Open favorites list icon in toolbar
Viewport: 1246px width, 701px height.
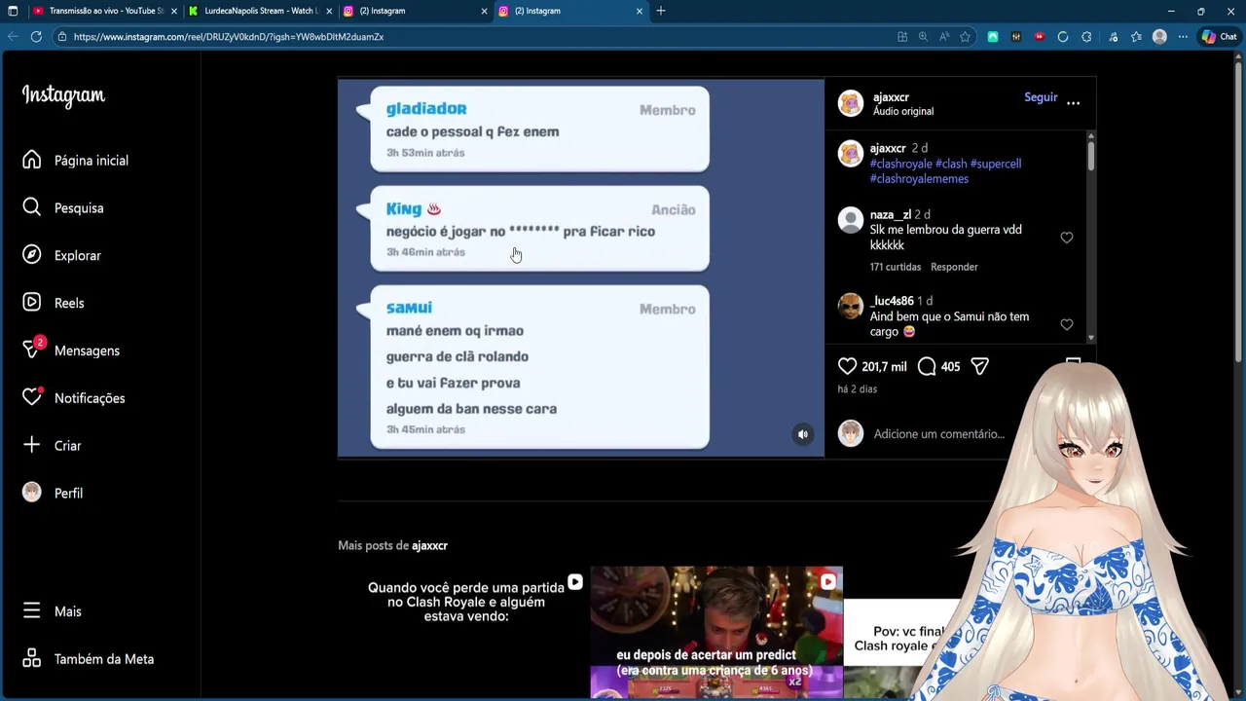(1136, 37)
